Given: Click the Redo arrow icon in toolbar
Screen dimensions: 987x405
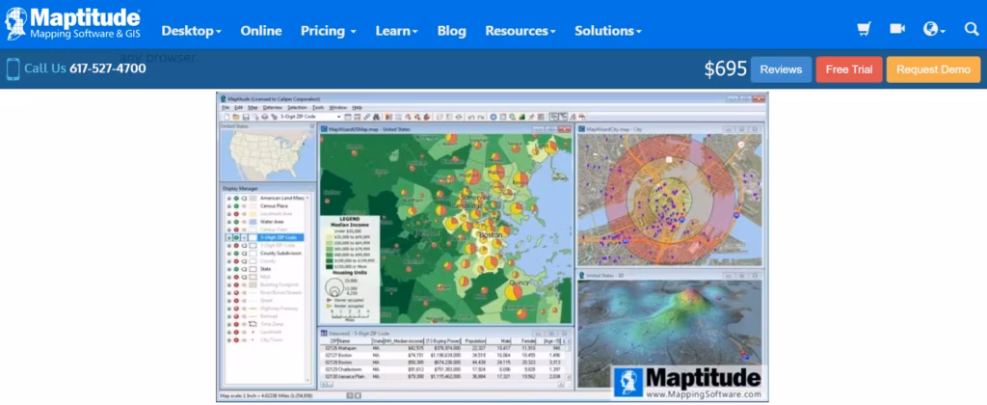Looking at the screenshot, I should pyautogui.click(x=481, y=117).
